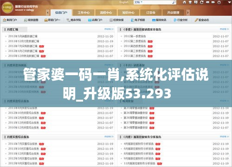The image size is (232, 167).
Task: Open 2011年12月付款数据汇编 document
Action: 24,41
